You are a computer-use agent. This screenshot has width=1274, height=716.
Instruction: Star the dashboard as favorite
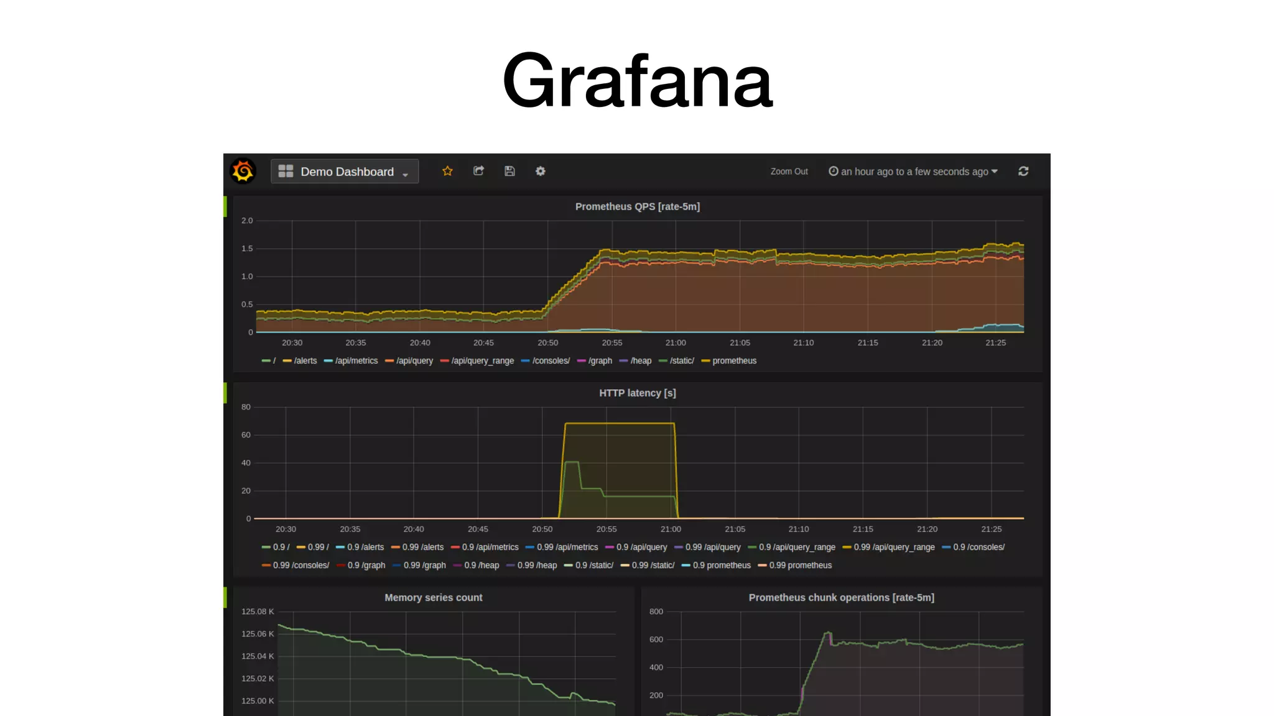[447, 171]
